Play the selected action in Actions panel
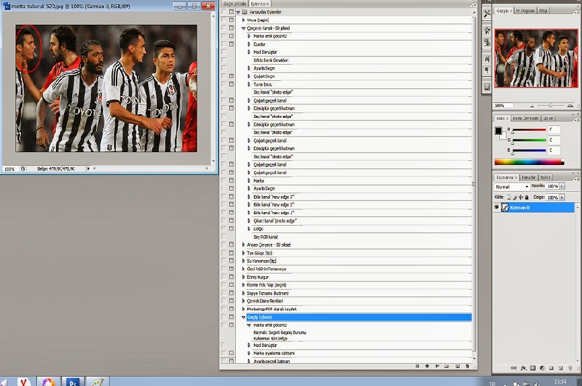Viewport: 582px width, 386px height. 437,366
